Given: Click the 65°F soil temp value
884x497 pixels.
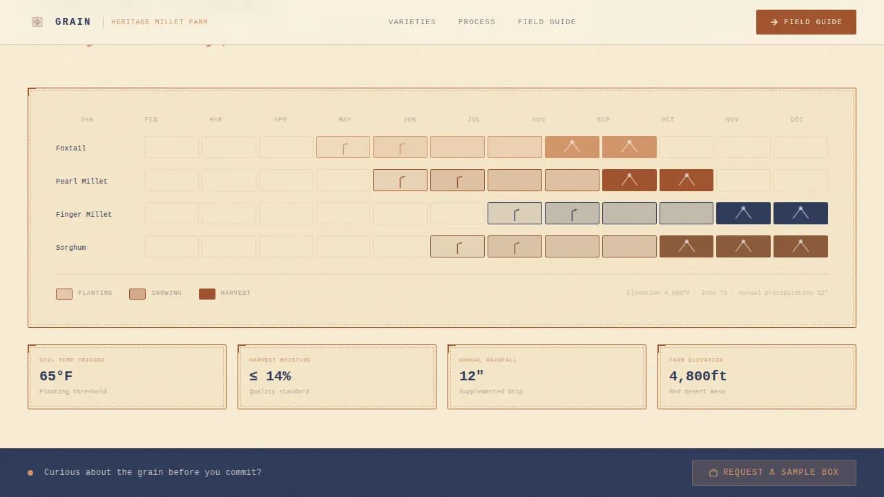Looking at the screenshot, I should (x=56, y=376).
